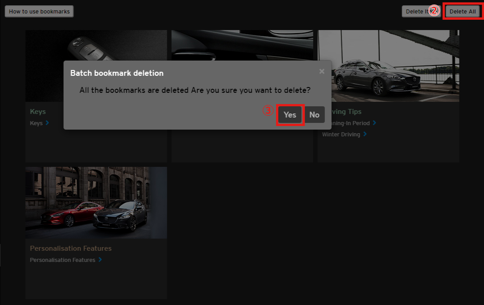The image size is (484, 305).
Task: Open the Keys sub-link text
Action: pyautogui.click(x=36, y=123)
